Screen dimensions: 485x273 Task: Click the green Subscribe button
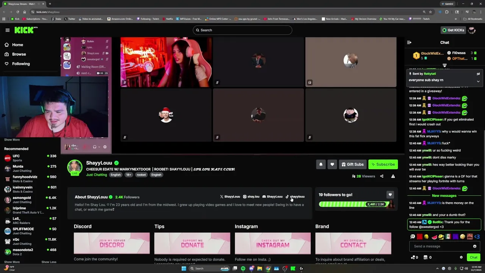point(383,164)
